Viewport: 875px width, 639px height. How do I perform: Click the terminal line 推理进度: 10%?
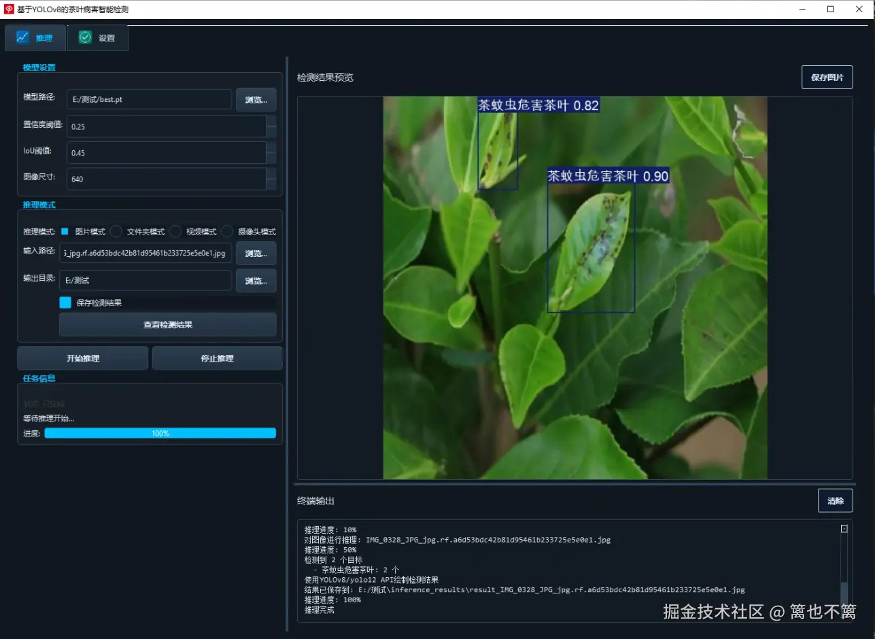pos(330,530)
